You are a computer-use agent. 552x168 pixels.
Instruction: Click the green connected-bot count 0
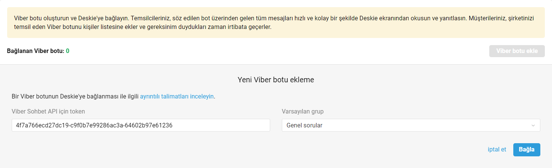[x=68, y=51]
